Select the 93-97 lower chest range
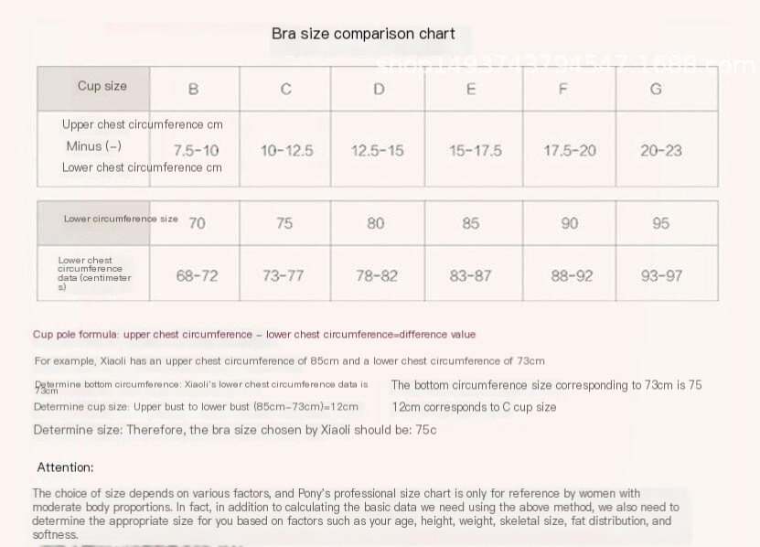This screenshot has width=760, height=547. point(661,275)
